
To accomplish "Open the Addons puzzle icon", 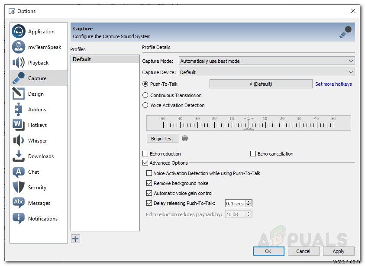I will (18, 109).
